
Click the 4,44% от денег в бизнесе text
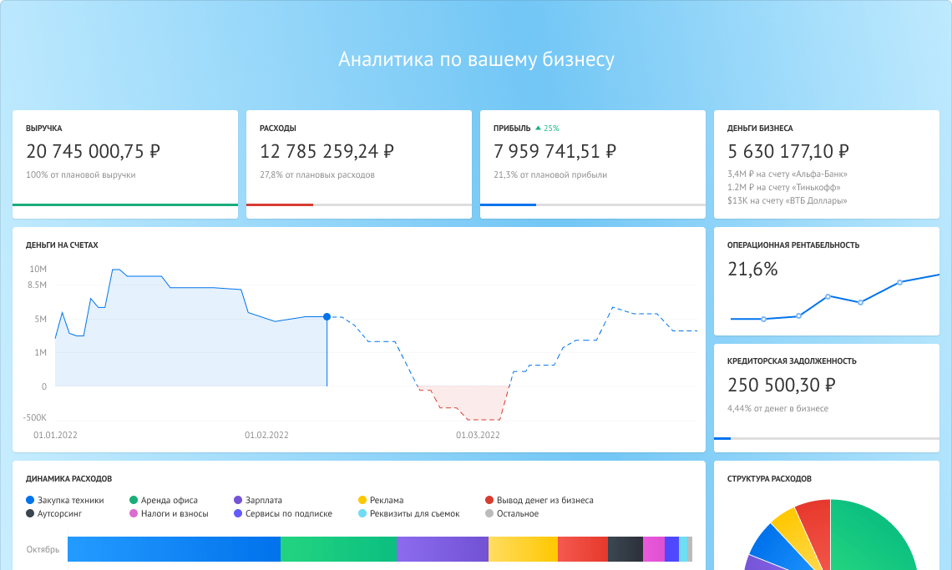coord(777,409)
